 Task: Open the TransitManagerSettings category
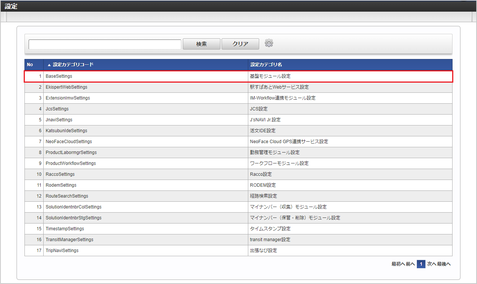(238, 240)
